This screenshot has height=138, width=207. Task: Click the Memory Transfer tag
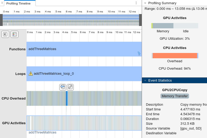tap(174, 96)
